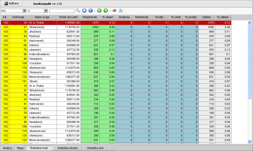Open the Aplikace menu button
The width and height of the screenshot is (253, 151).
[x=12, y=4]
